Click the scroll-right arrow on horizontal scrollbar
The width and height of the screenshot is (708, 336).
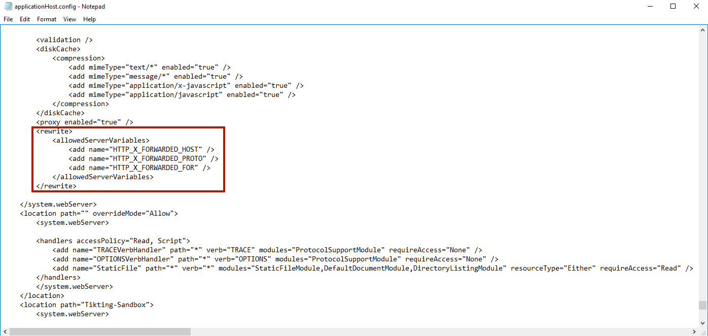pos(695,331)
